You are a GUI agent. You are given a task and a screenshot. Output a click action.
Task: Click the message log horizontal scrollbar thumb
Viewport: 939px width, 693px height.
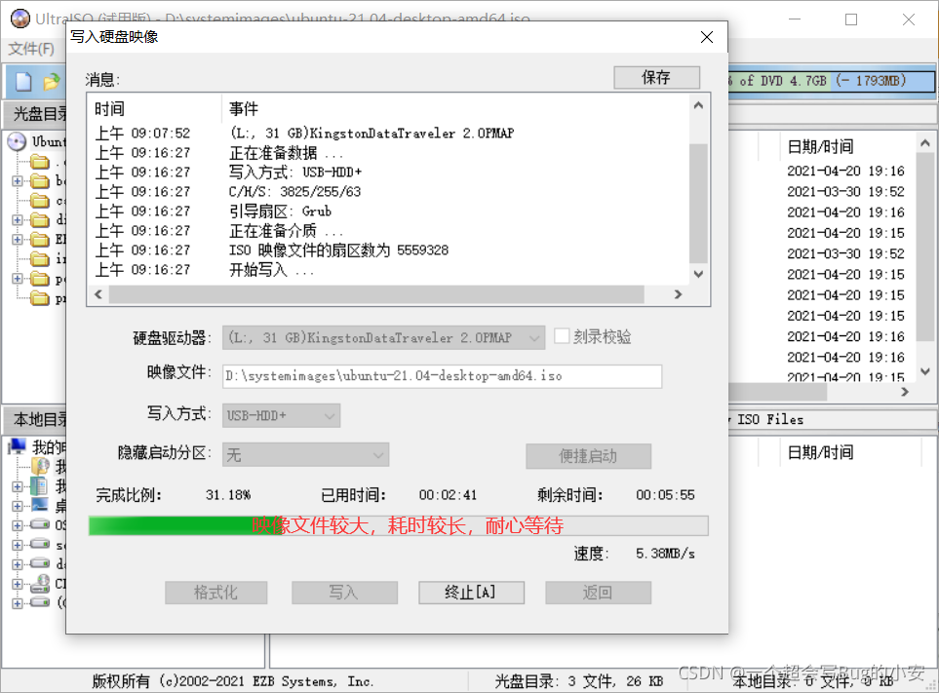pos(376,294)
